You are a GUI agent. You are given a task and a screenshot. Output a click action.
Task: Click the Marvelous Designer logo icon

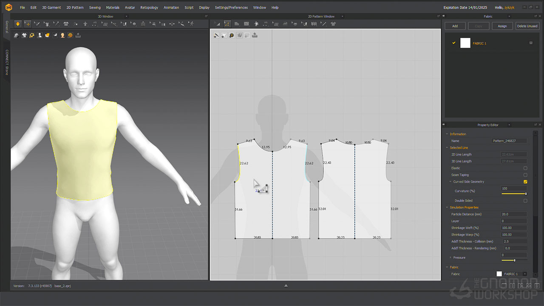point(9,7)
